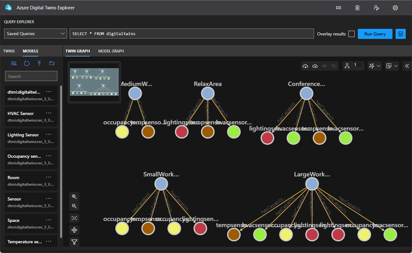412x253 pixels.
Task: Click the models Search field
Action: tap(31, 76)
